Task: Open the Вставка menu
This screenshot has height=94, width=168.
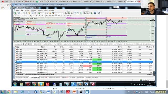Action: pos(27,10)
